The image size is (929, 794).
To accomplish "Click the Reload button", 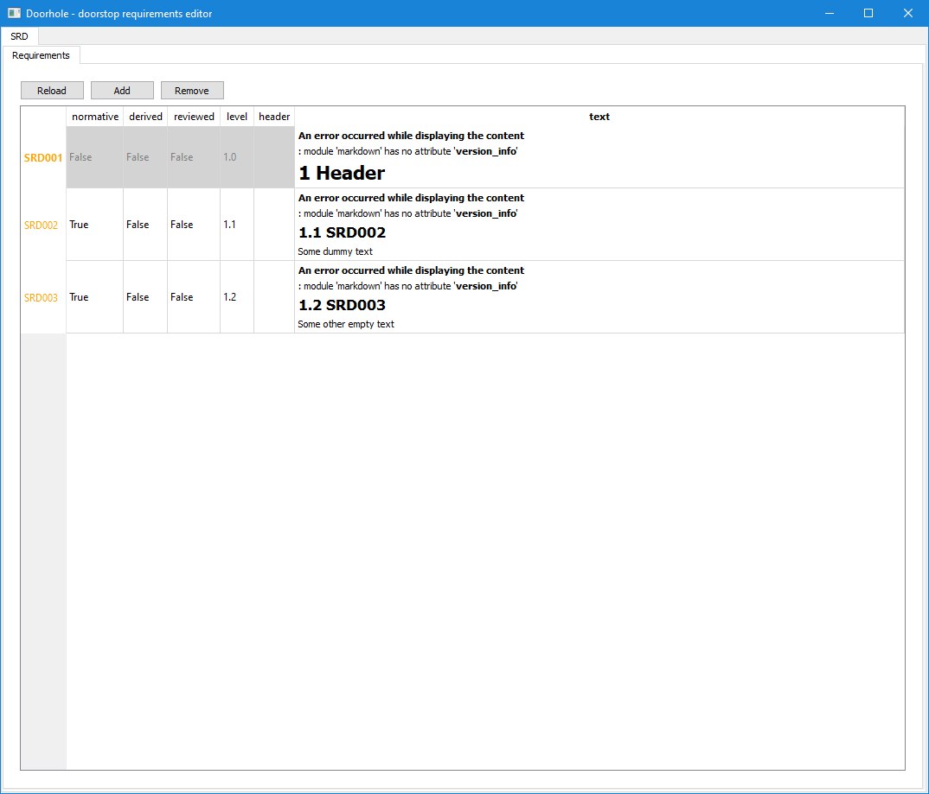I will coord(52,90).
